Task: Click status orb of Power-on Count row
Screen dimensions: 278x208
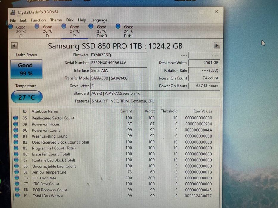Action: pos(16,130)
